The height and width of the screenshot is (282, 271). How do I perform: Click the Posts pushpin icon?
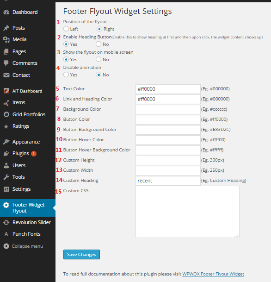coord(6,28)
